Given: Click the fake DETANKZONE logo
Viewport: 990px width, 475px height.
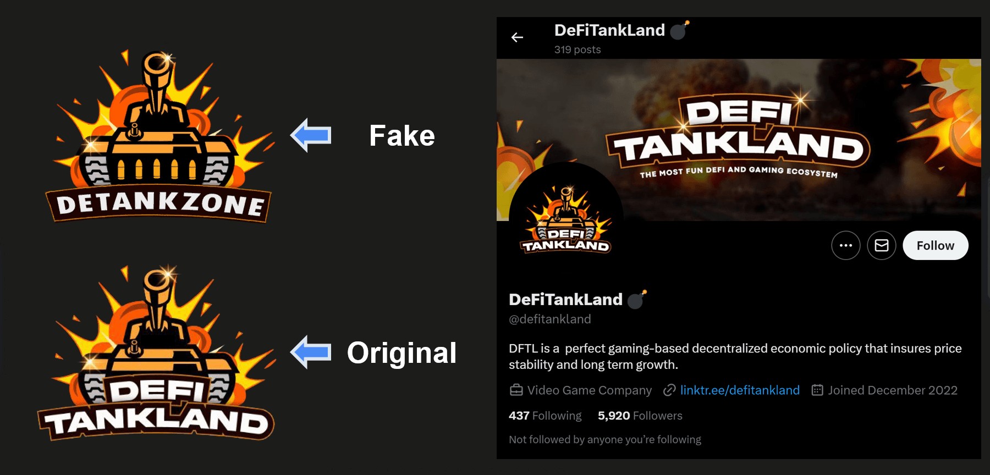Looking at the screenshot, I should coord(159,136).
